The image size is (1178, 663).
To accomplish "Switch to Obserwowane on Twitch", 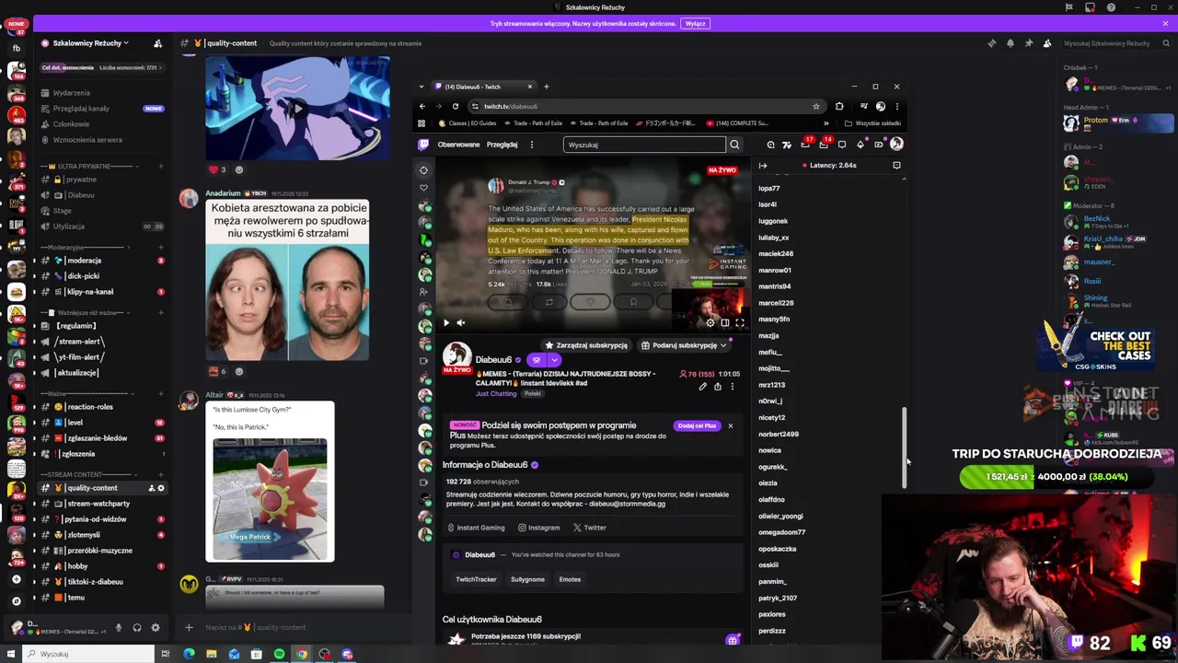I will (458, 145).
